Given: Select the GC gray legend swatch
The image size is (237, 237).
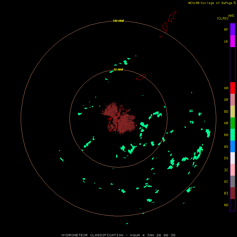Looking at the screenshot, I should click(233, 181).
